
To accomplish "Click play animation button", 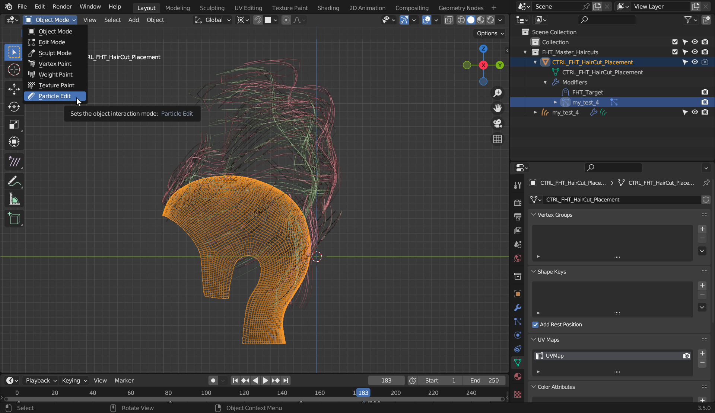I will 265,380.
